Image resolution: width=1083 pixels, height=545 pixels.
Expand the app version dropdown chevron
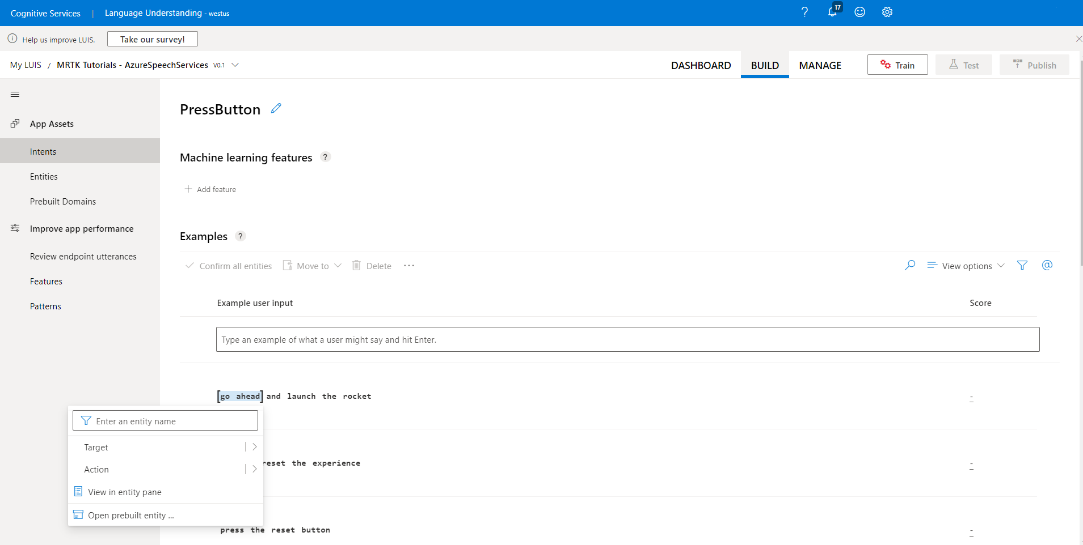click(x=235, y=65)
